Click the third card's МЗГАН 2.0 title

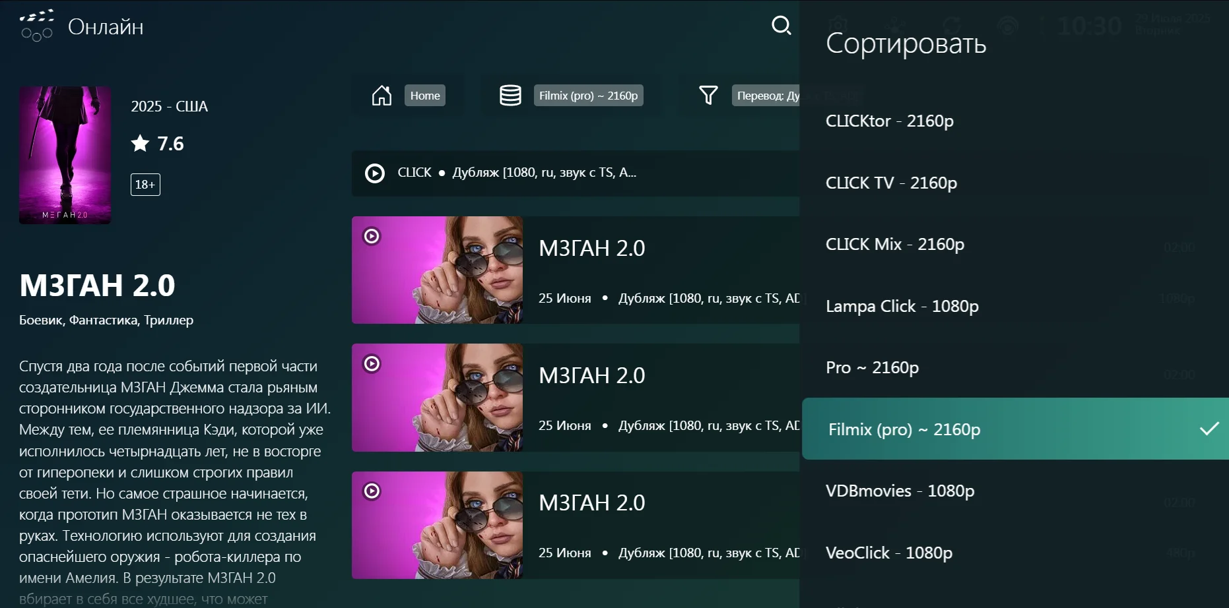click(592, 503)
